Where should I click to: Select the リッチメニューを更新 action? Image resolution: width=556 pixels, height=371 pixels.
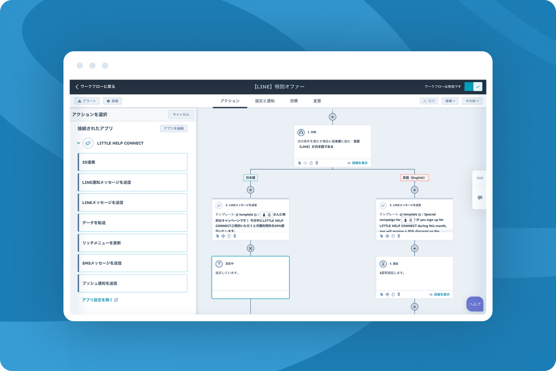coord(133,243)
